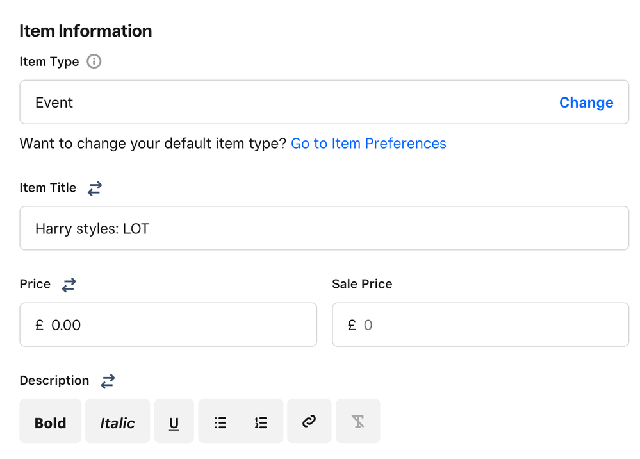This screenshot has width=640, height=459.
Task: Click the Item Type info icon
Action: [x=94, y=62]
